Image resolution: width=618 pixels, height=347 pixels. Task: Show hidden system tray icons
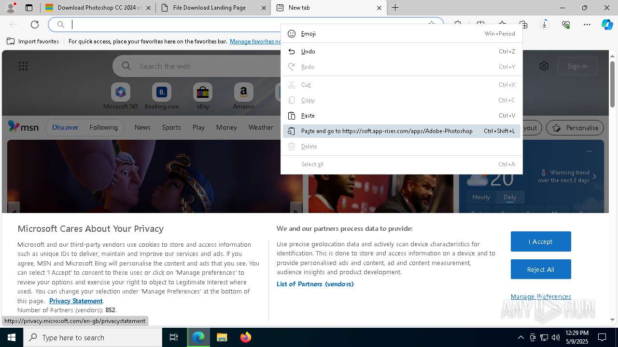click(520, 337)
